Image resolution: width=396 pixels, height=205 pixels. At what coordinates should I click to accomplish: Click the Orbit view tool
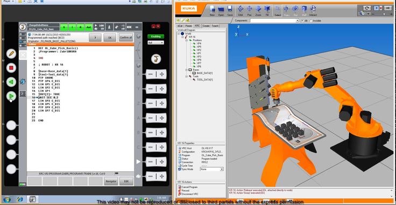click(241, 10)
